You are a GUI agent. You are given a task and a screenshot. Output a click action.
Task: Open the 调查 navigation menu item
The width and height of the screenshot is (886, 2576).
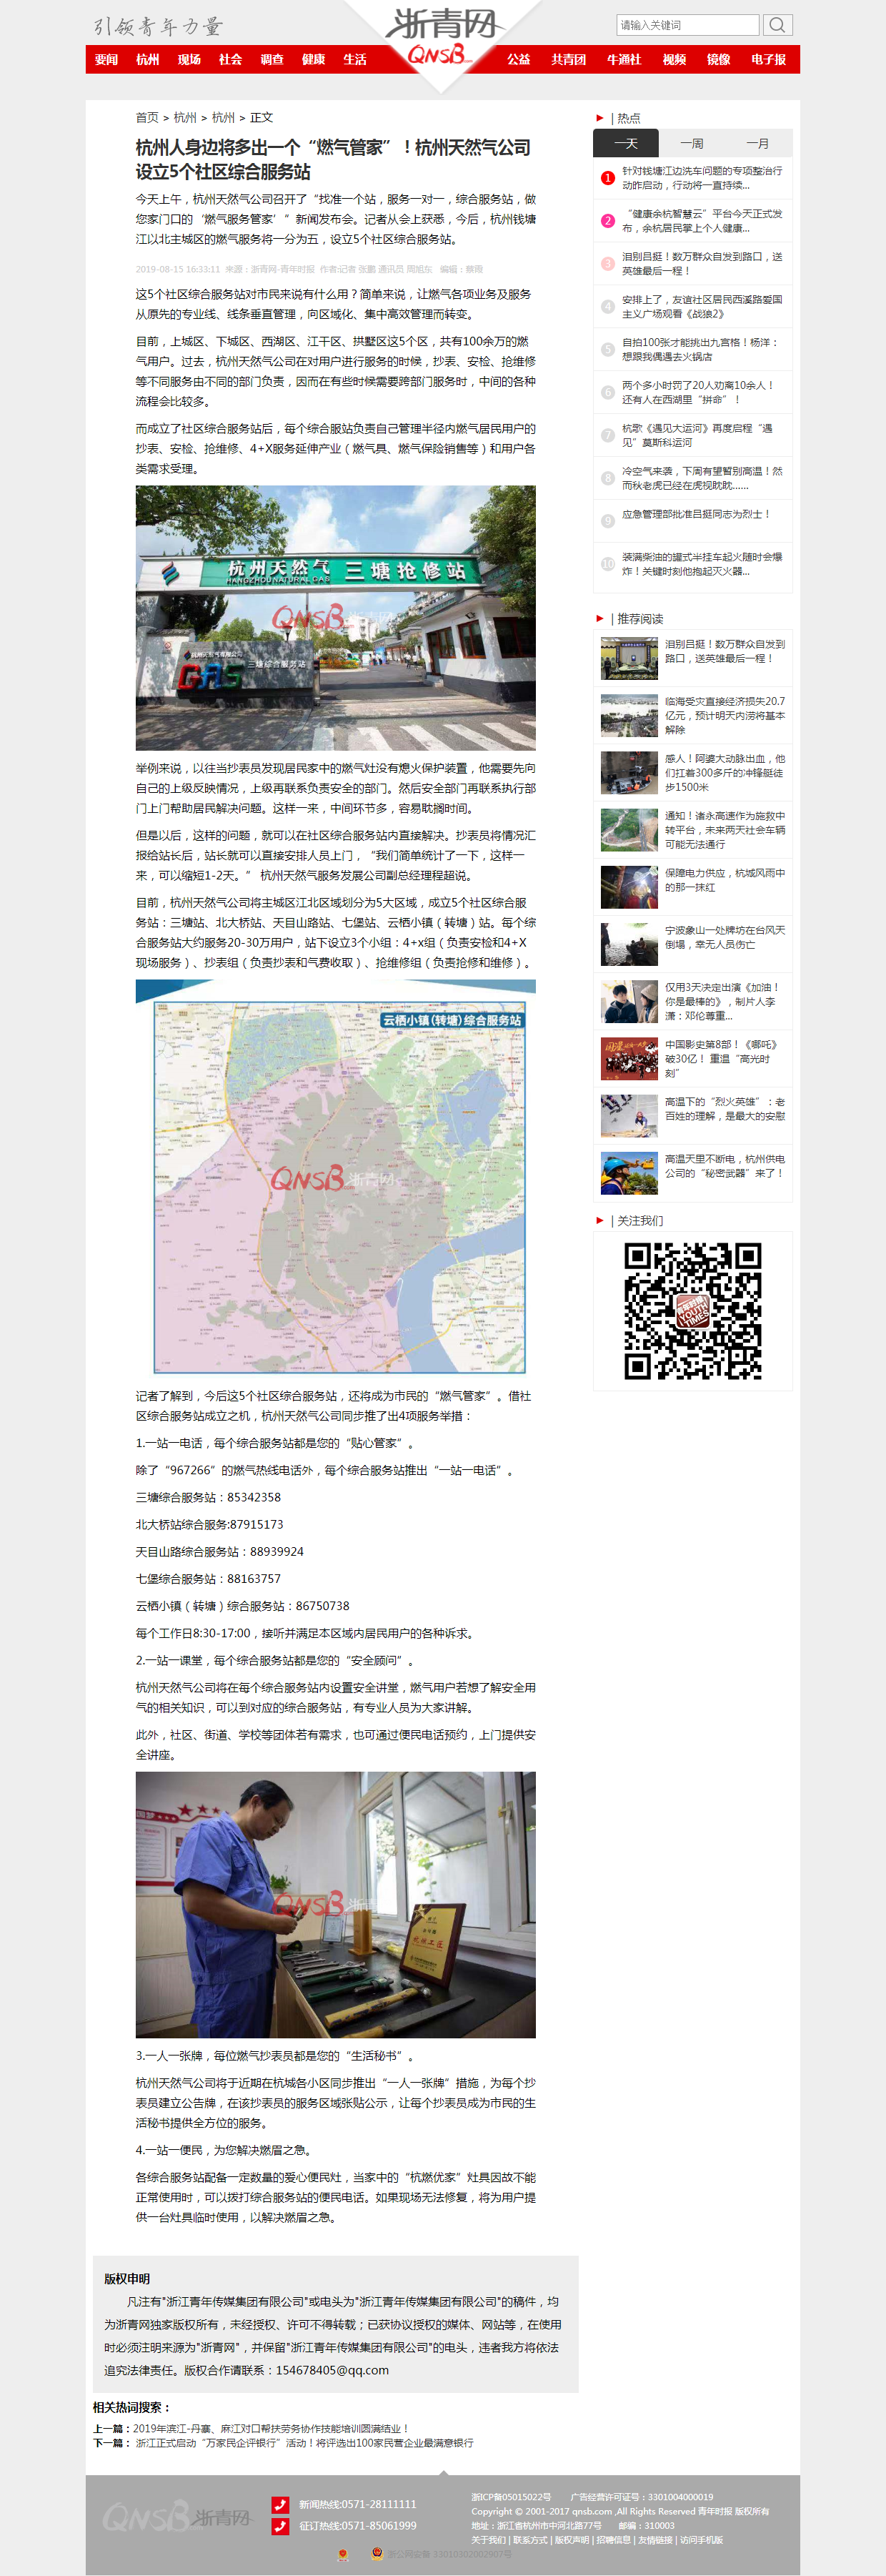[x=272, y=60]
